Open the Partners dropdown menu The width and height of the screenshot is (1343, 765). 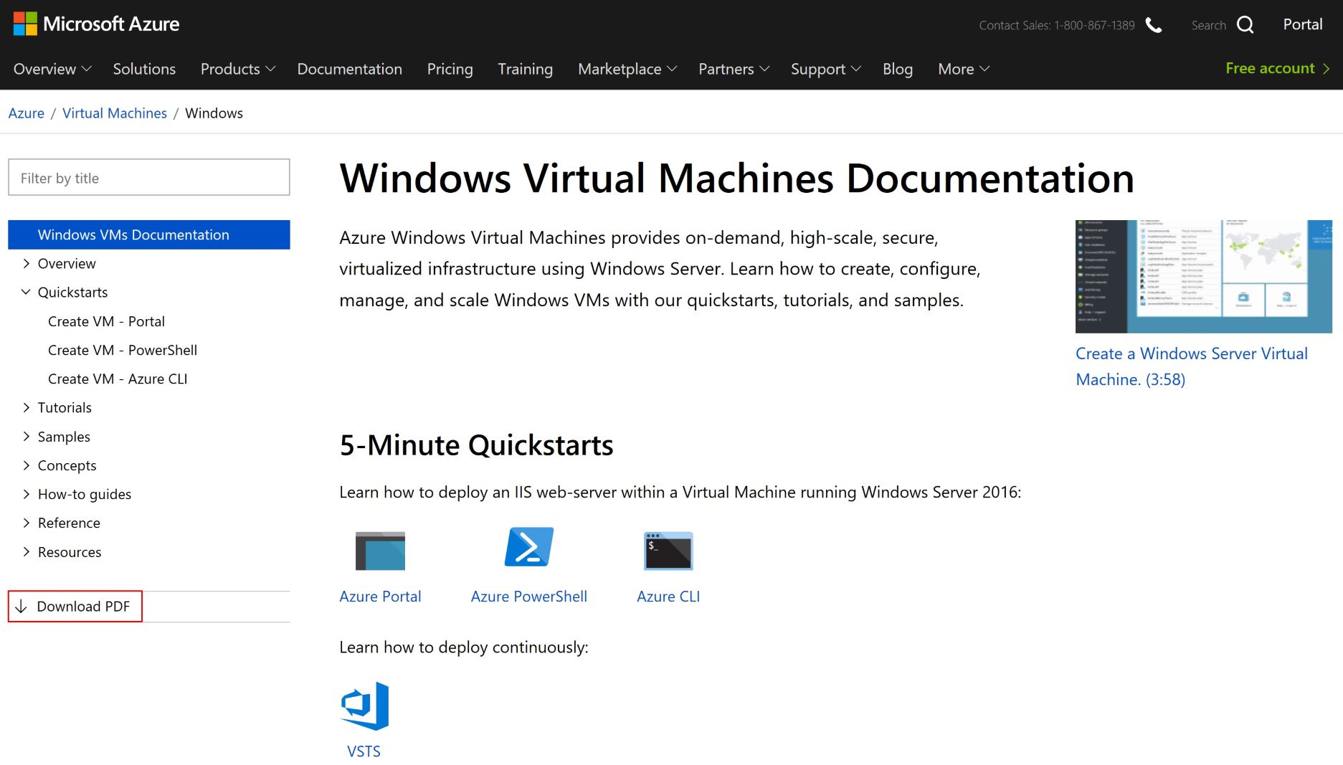pos(734,69)
